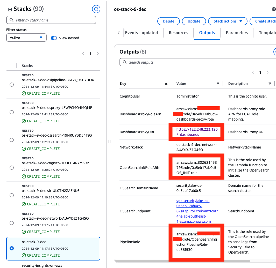The height and width of the screenshot is (268, 276).
Task: Click the horizontal scrollbar under Outputs table
Action: point(182,261)
